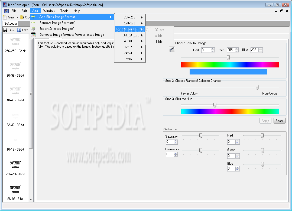Click the Reset button

(x=279, y=121)
